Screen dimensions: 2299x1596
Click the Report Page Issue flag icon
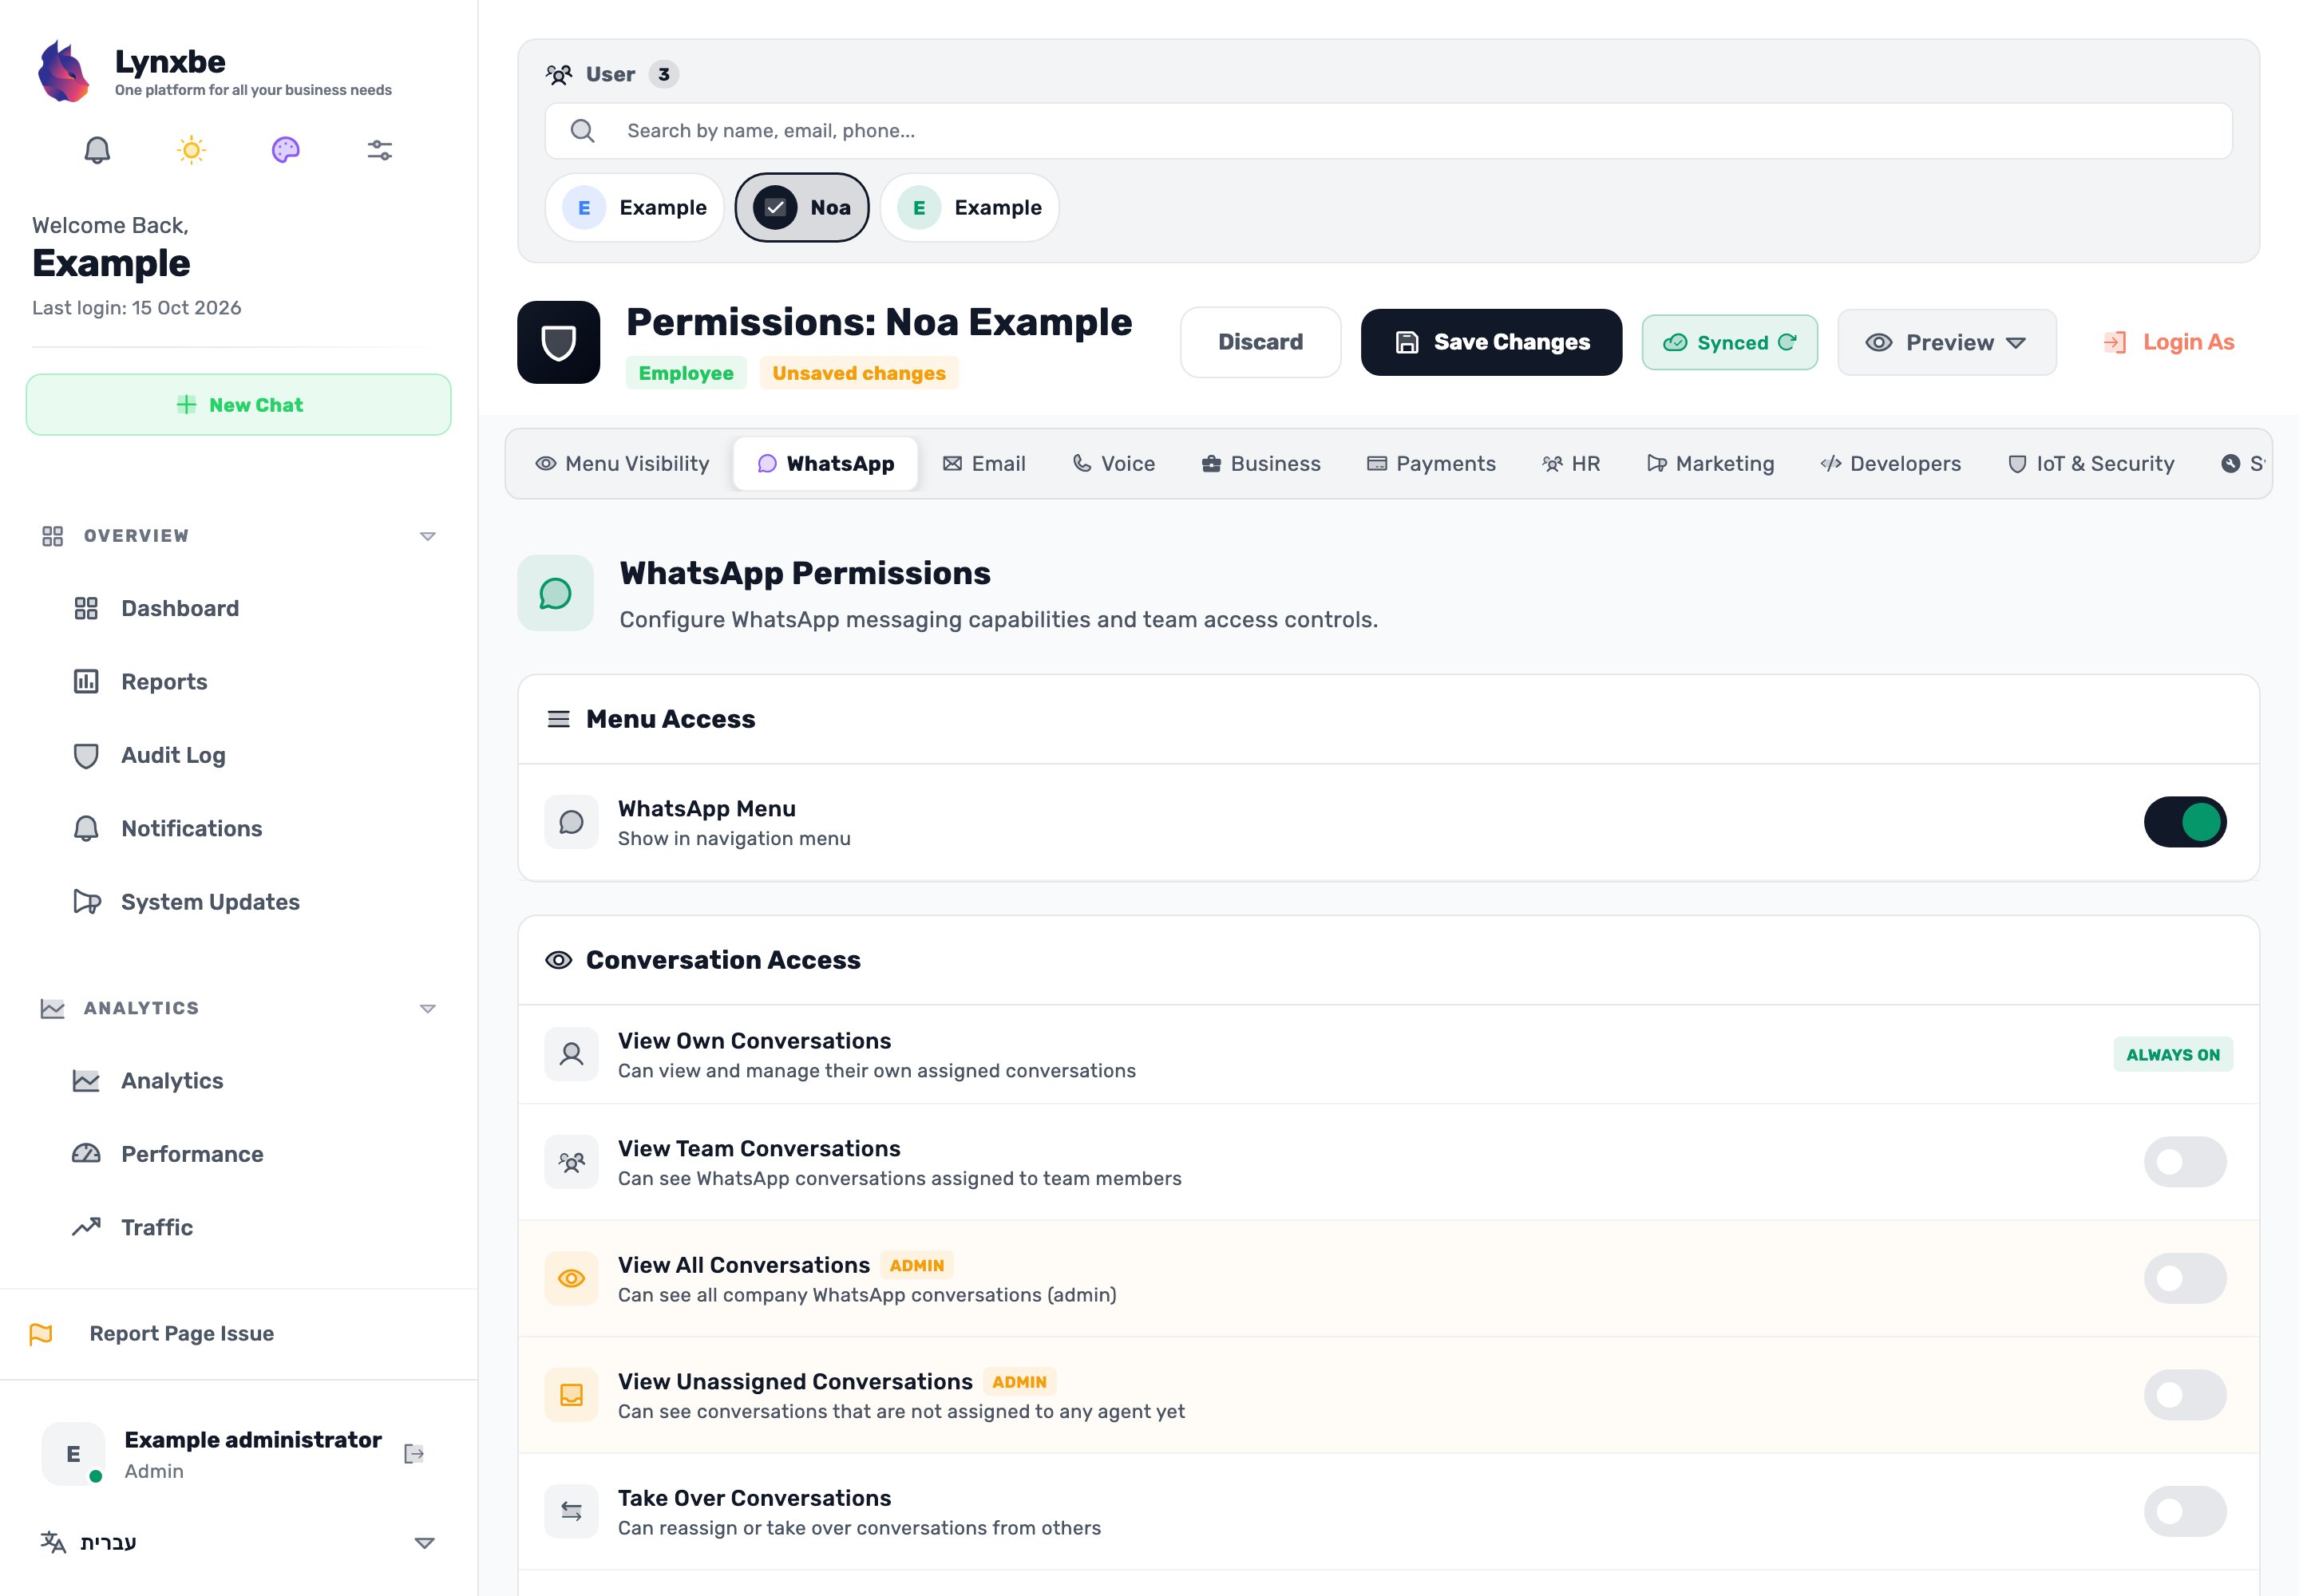click(x=41, y=1333)
